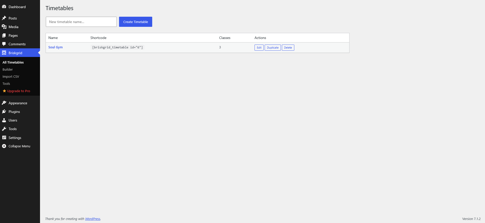Open the Media library icon
485x223 pixels.
click(4, 27)
